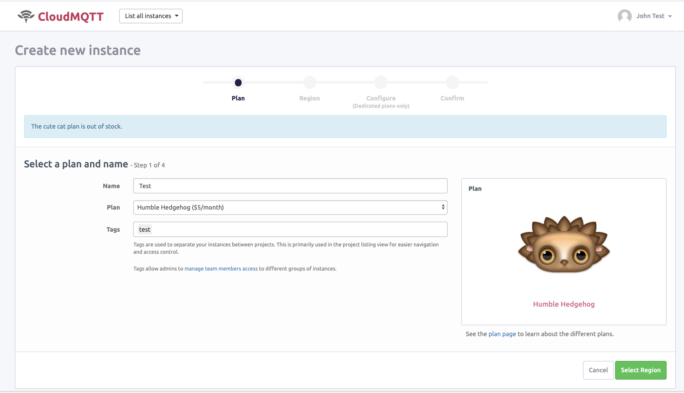Focus the Tags input field
684x393 pixels.
click(290, 229)
